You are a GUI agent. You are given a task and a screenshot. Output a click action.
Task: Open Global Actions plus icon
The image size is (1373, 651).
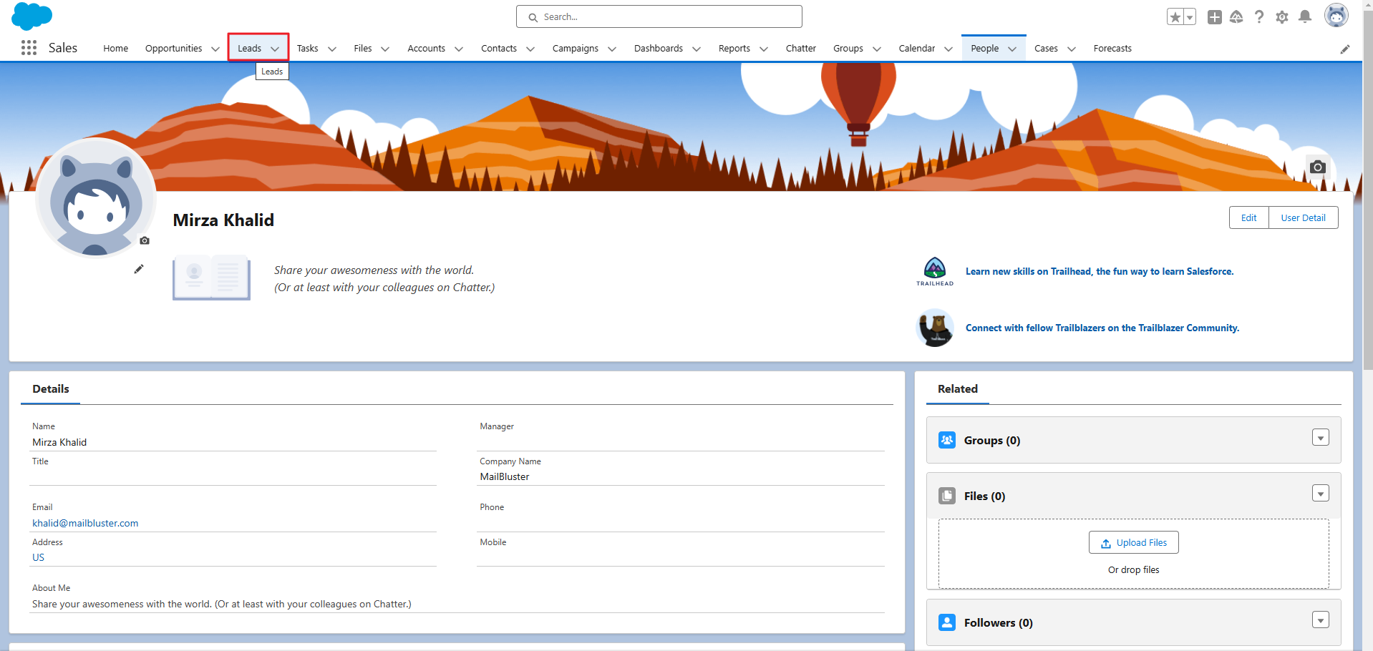point(1214,17)
